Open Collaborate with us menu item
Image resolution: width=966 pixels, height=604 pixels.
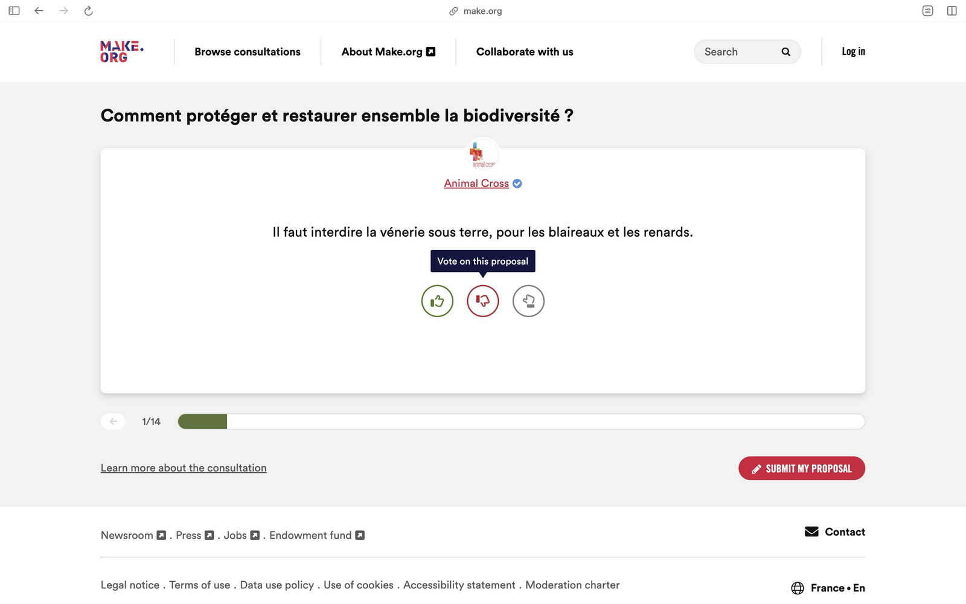click(x=525, y=52)
